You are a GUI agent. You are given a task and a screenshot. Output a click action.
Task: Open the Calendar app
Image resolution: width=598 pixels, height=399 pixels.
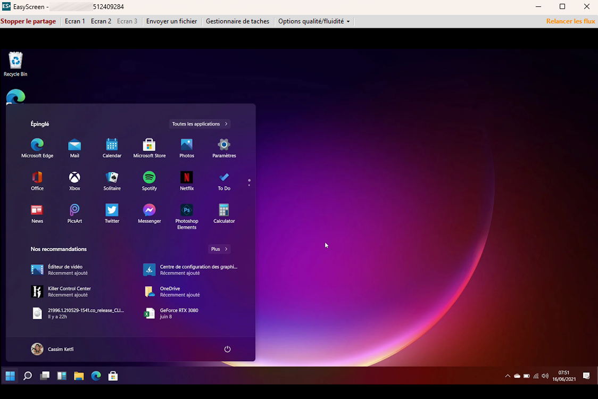tap(112, 148)
